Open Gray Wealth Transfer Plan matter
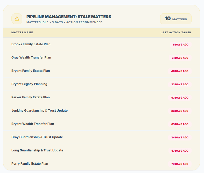This screenshot has width=204, height=173. pos(31,57)
